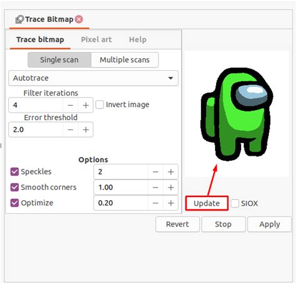Toggle the Speckles checkbox
Image resolution: width=297 pixels, height=284 pixels.
[14, 172]
